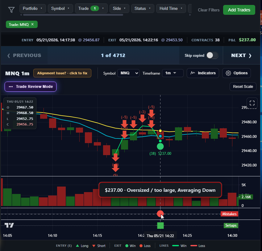Image resolution: width=262 pixels, height=251 pixels.
Task: Click the red Loss line legend
Action: point(194,246)
